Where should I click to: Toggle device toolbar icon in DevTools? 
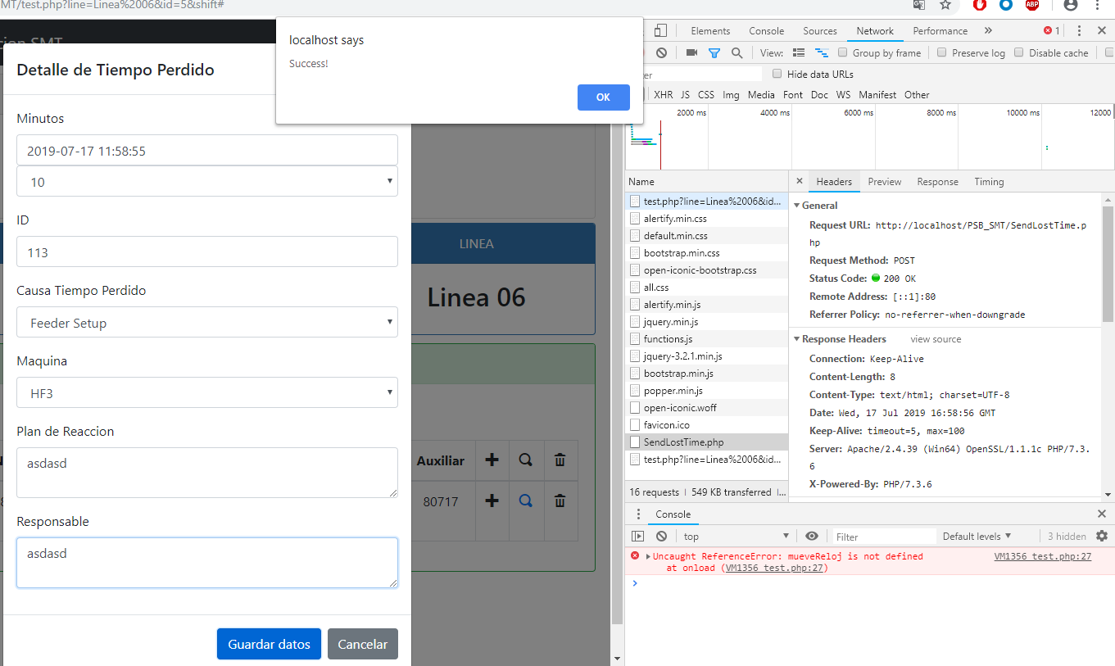pyautogui.click(x=660, y=31)
